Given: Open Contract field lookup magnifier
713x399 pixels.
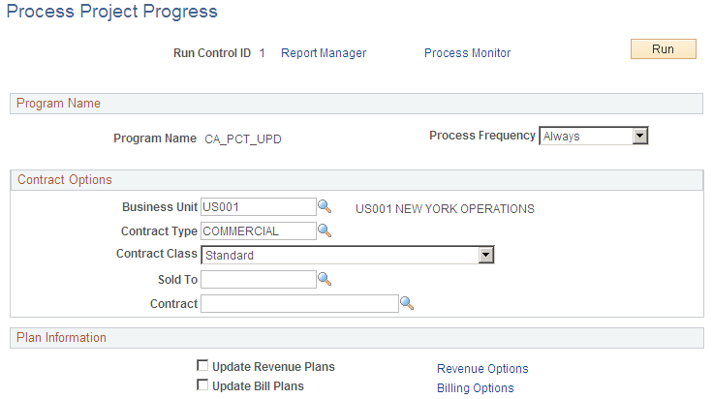Looking at the screenshot, I should click(x=407, y=303).
